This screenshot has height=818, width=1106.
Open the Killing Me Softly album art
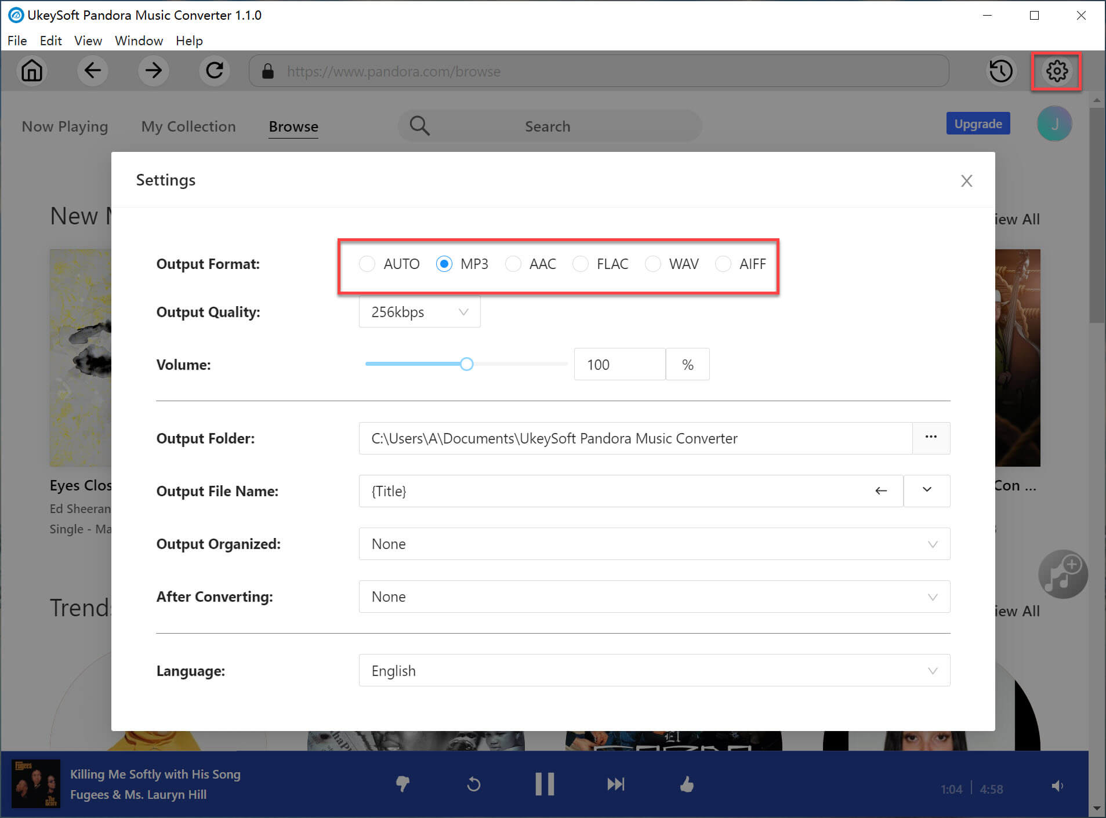point(36,784)
